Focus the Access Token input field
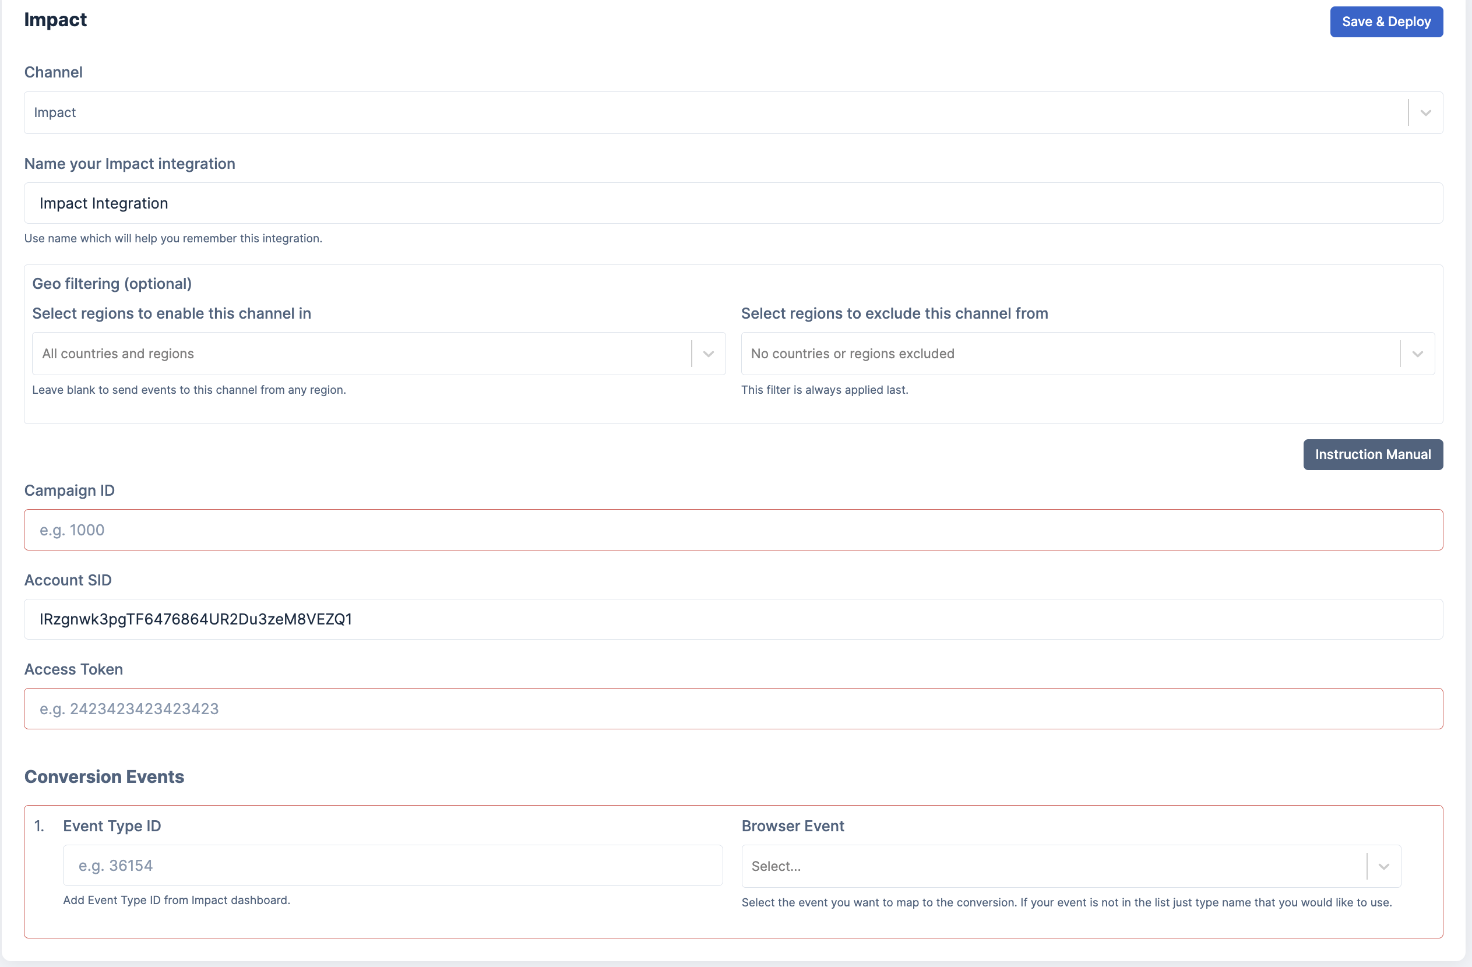Screen dimensions: 1472x967 733,708
